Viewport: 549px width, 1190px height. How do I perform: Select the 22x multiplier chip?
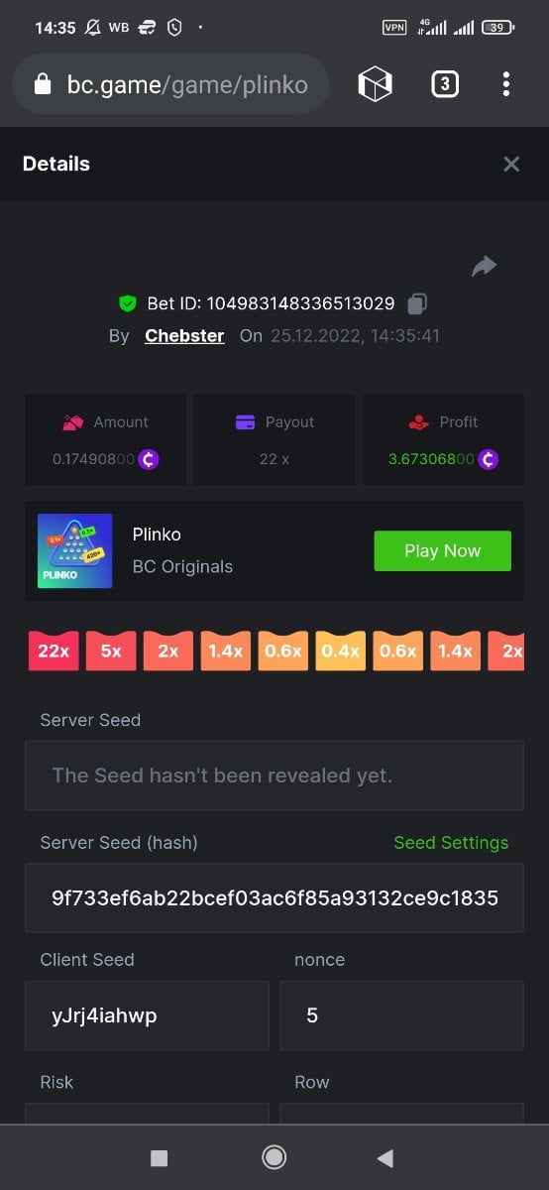click(x=54, y=651)
